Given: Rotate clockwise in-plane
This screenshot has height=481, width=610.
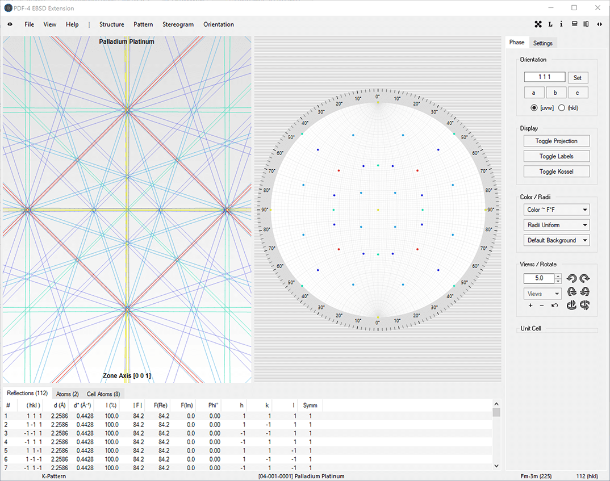Looking at the screenshot, I should (584, 278).
